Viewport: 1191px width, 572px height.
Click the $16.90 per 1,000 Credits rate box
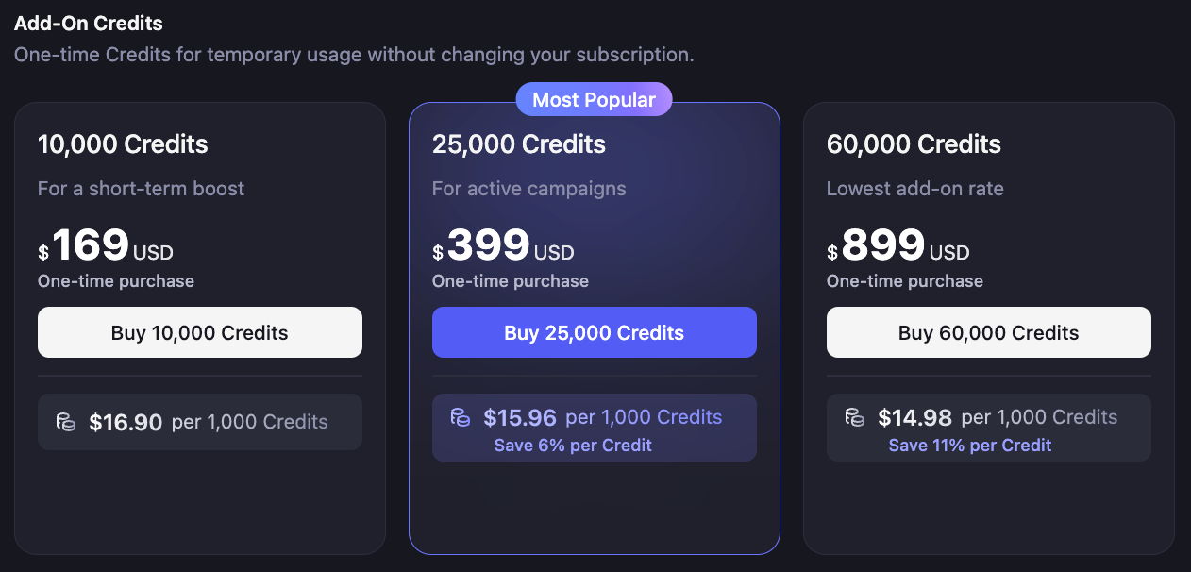click(x=200, y=422)
